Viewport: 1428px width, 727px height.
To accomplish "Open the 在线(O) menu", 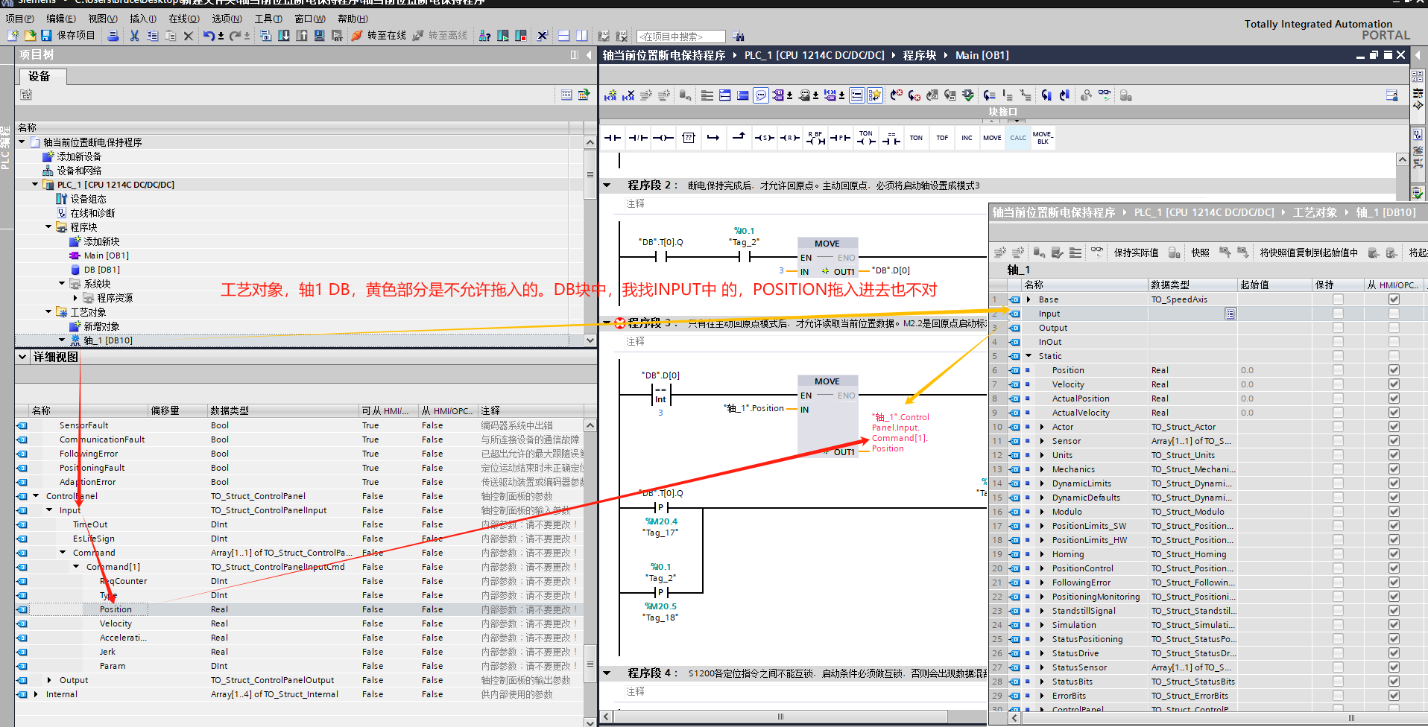I will point(184,19).
